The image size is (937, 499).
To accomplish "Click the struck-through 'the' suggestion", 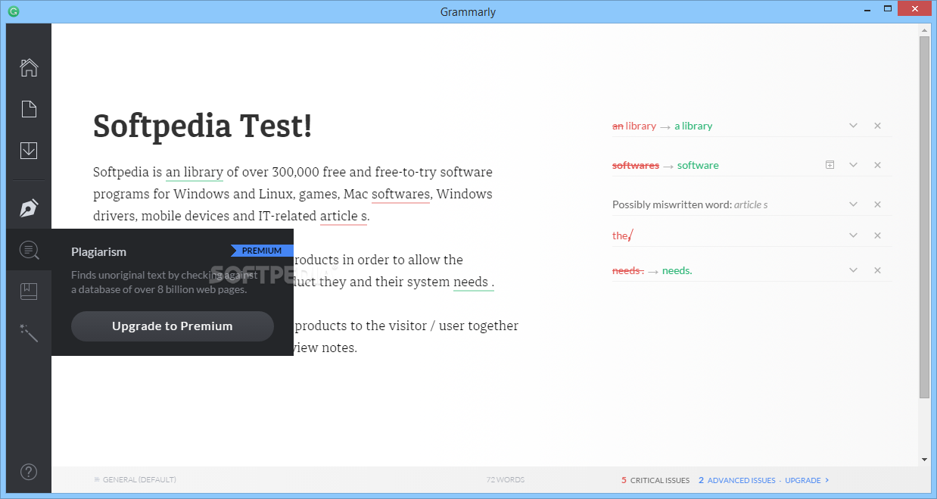I will point(621,235).
